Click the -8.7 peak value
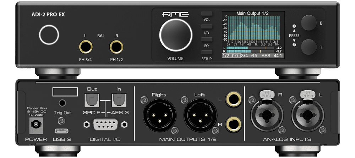The height and width of the screenshot is (158, 355). point(278,52)
